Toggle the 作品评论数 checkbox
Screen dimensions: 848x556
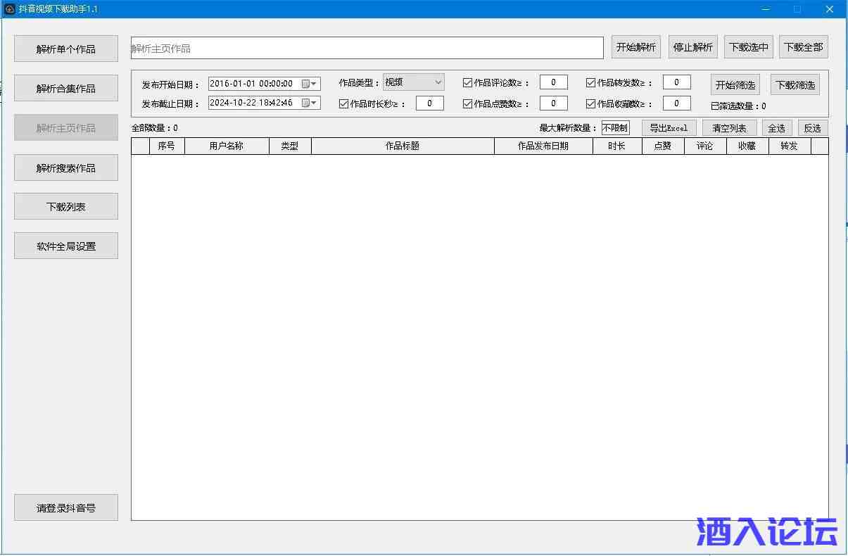[468, 83]
